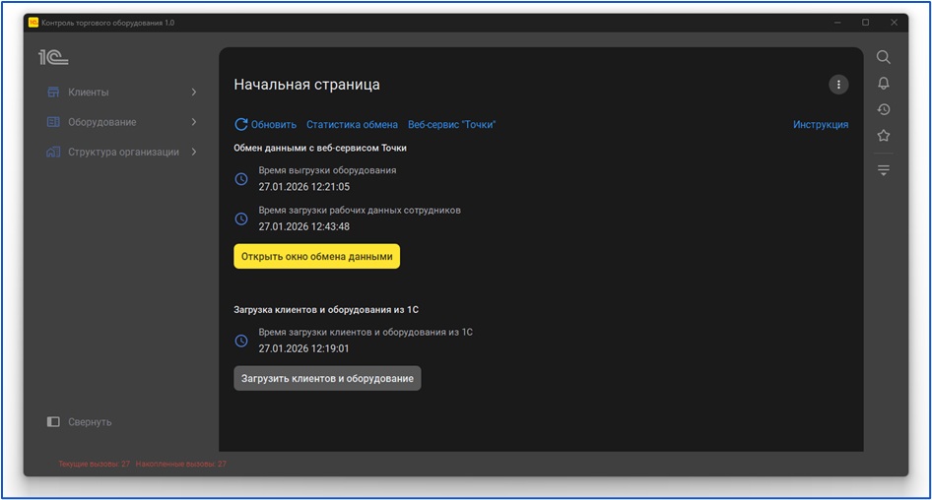Click Время загрузки рабочих данных сотрудников label
Screen dimensions: 932x500
360,211
